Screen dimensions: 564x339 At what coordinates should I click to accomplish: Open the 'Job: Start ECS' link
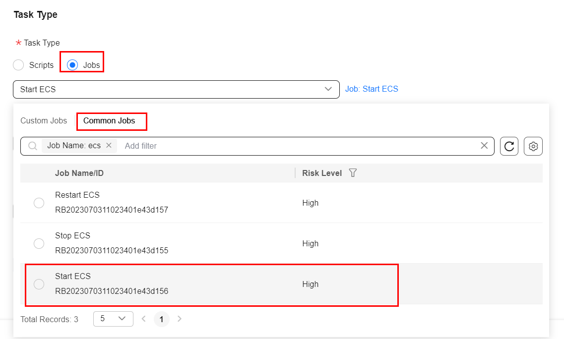tap(372, 89)
